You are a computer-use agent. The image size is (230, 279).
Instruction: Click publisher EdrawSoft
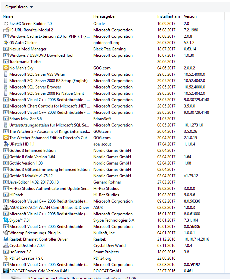(x=102, y=119)
